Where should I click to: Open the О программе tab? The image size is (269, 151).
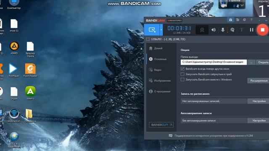point(160,91)
